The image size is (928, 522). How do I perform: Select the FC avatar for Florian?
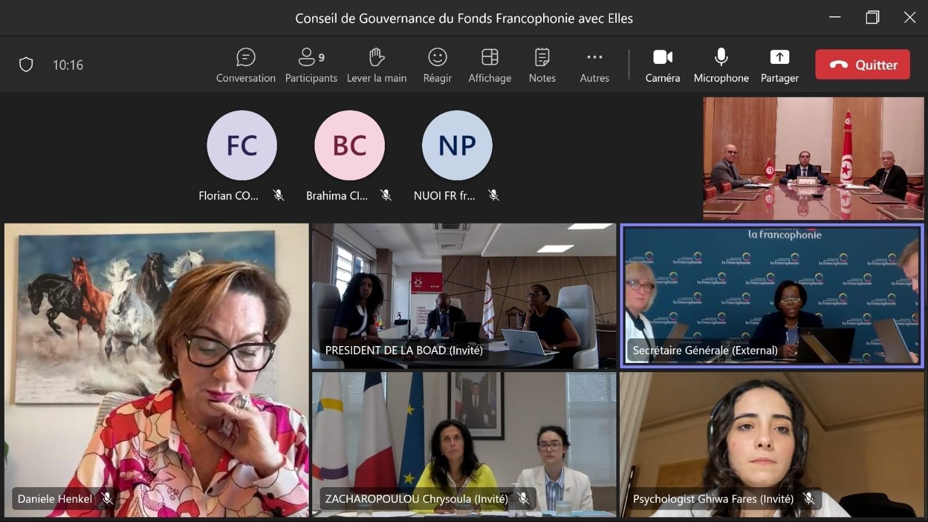click(242, 145)
